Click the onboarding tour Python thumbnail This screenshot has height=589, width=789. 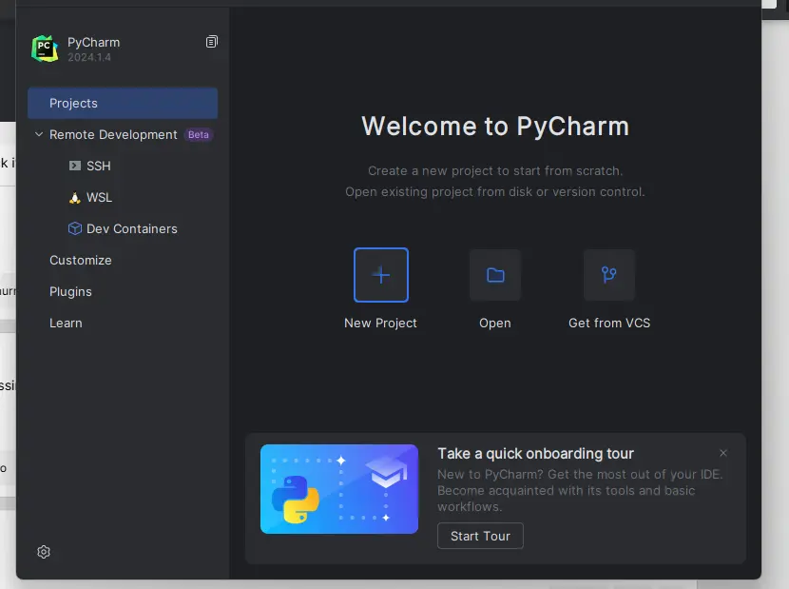[339, 489]
